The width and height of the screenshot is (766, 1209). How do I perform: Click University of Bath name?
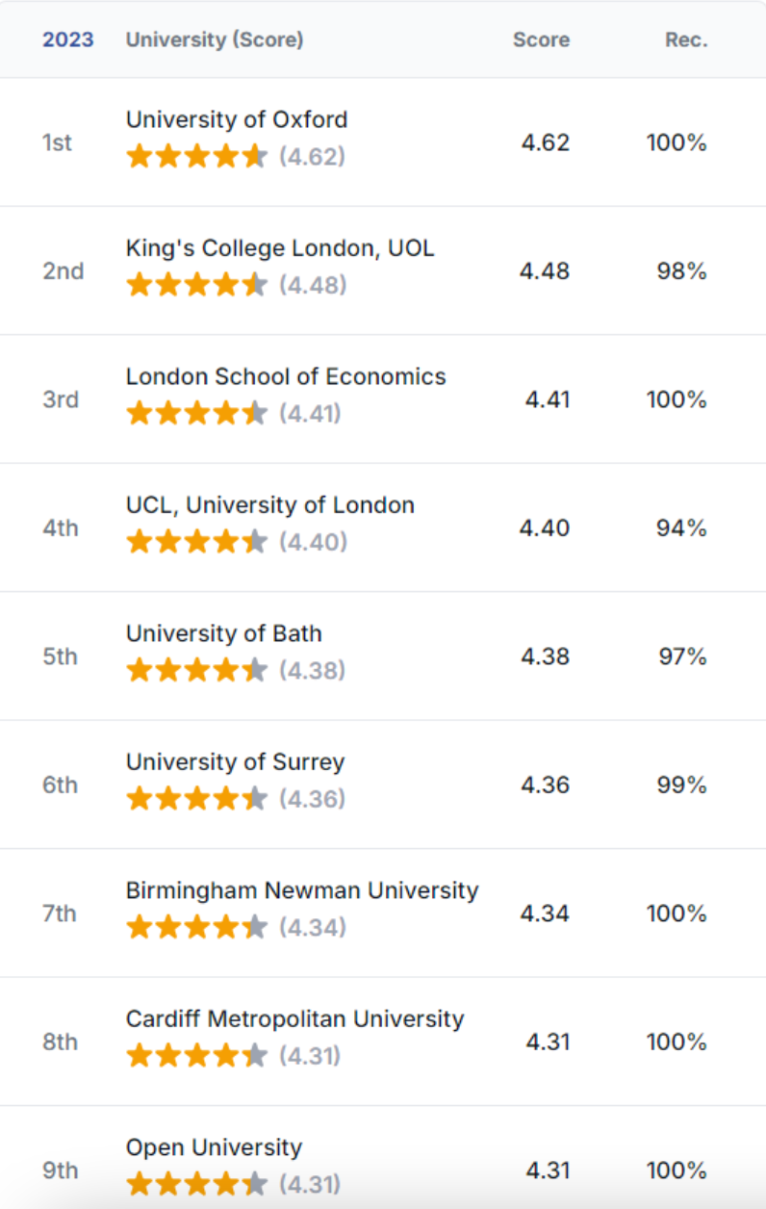click(x=224, y=633)
